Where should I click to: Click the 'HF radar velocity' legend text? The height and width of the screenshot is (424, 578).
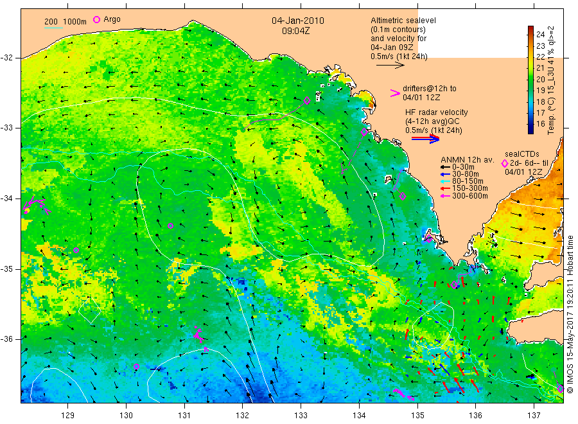(x=437, y=112)
